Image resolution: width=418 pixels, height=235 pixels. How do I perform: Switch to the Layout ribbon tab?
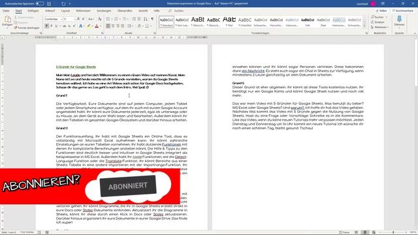pyautogui.click(x=65, y=10)
